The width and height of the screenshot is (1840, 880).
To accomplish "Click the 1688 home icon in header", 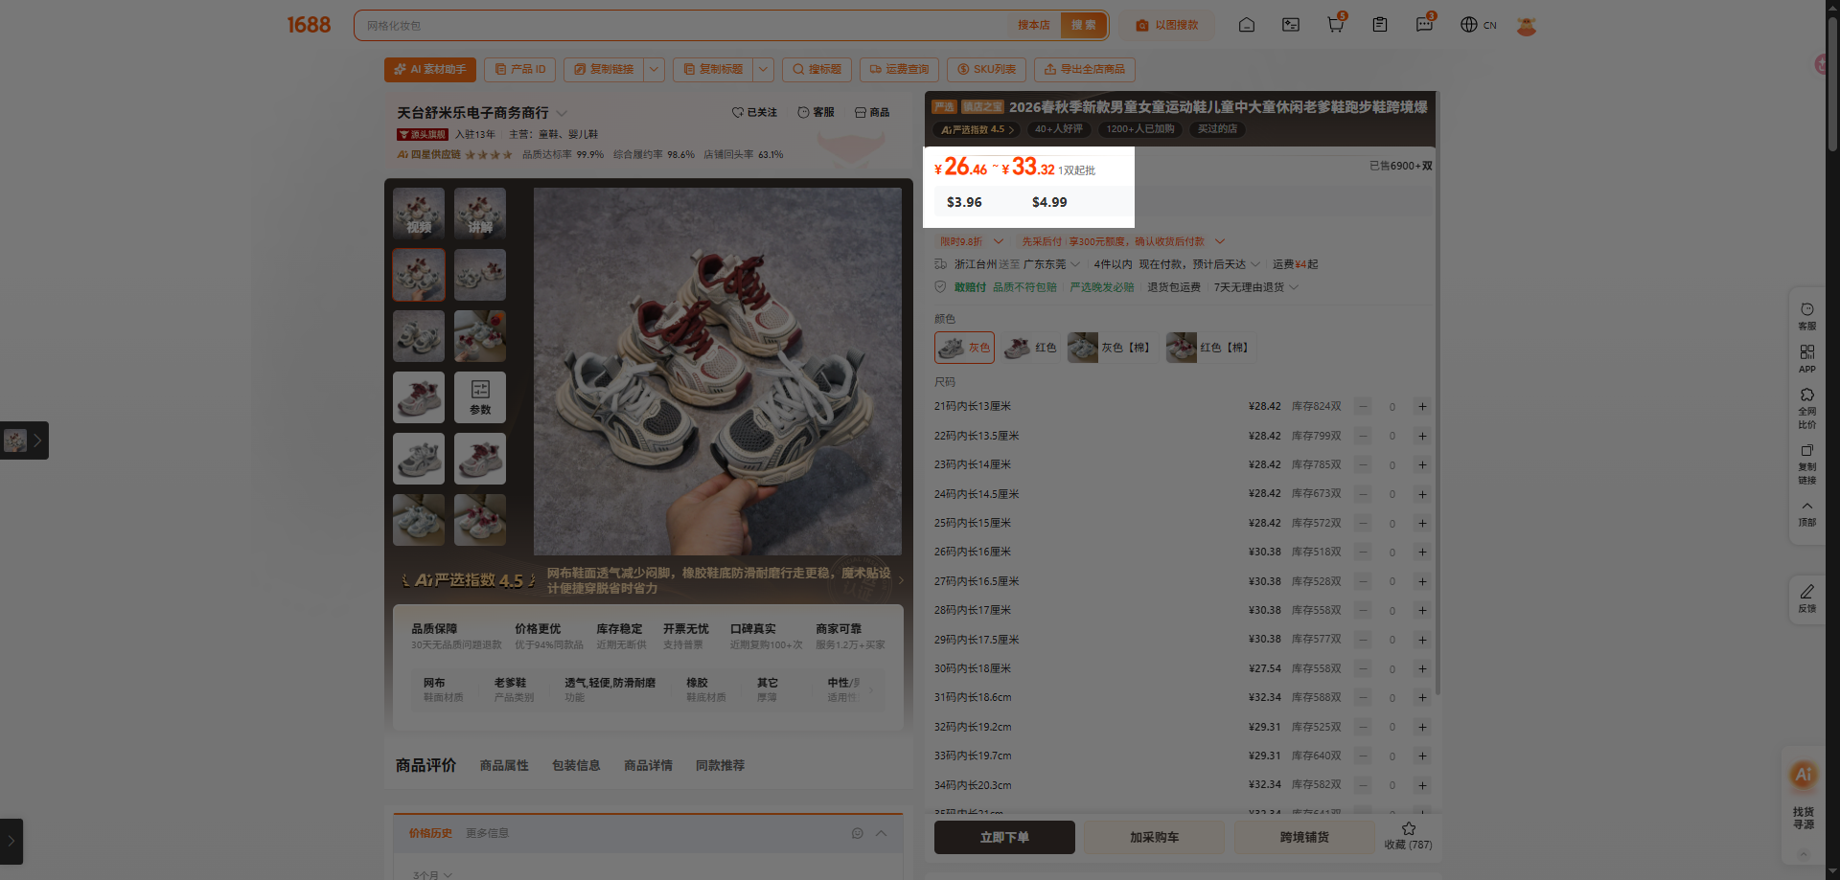I will point(1246,25).
